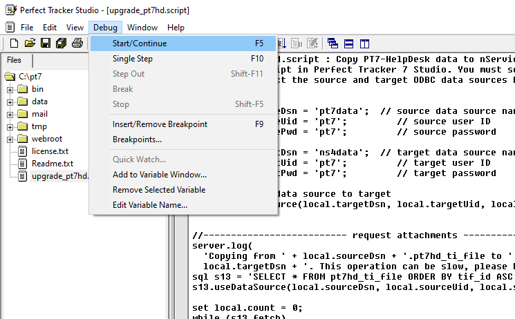Viewport: 515px width, 319px height.
Task: Select the mail folder in tree
Action: point(39,114)
